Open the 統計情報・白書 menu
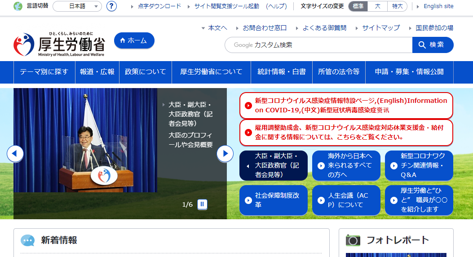 tap(282, 72)
